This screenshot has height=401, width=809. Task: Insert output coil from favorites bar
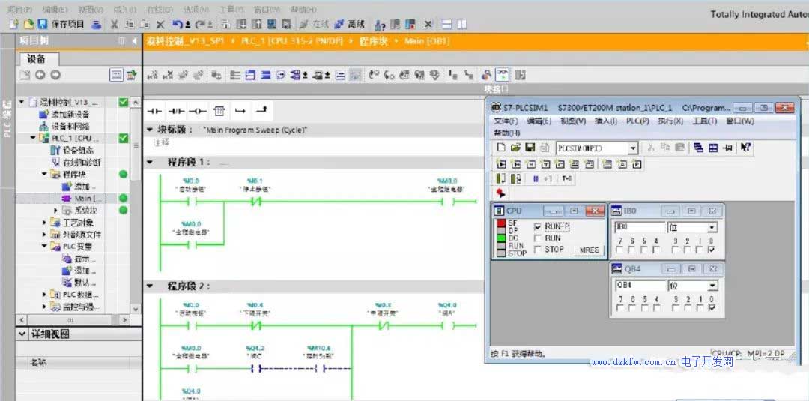[x=198, y=111]
